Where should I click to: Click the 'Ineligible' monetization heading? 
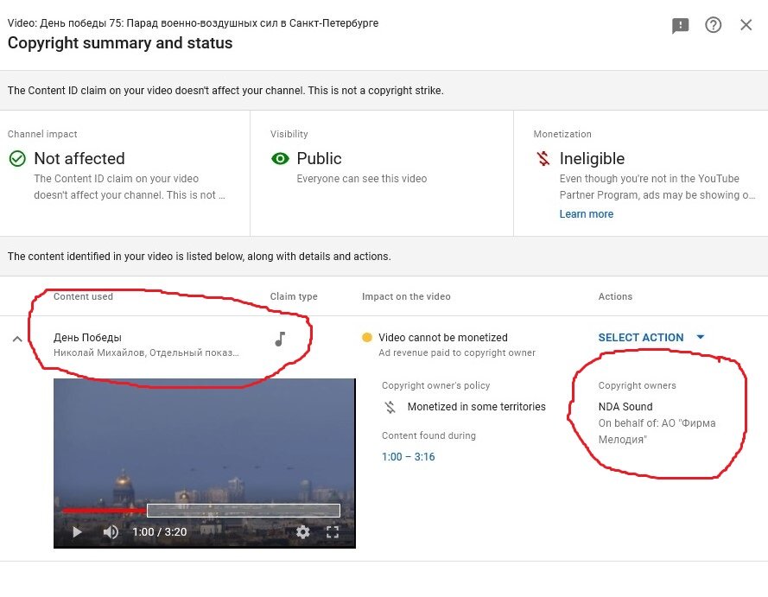(x=592, y=159)
